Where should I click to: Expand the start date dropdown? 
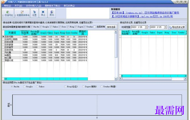[x=146, y=27]
